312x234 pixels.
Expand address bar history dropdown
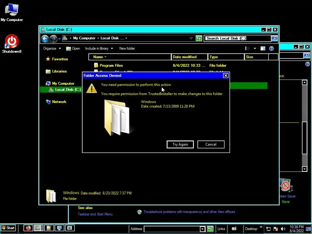point(191,38)
